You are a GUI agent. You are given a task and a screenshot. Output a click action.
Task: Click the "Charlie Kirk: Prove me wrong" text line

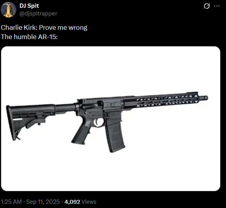(x=44, y=27)
